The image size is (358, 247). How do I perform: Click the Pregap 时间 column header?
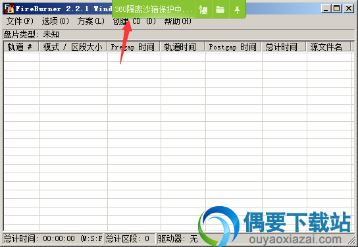[134, 47]
